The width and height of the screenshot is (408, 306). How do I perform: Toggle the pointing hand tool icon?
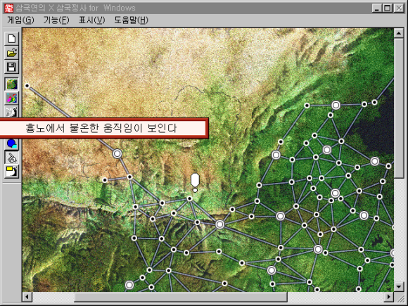(12, 158)
